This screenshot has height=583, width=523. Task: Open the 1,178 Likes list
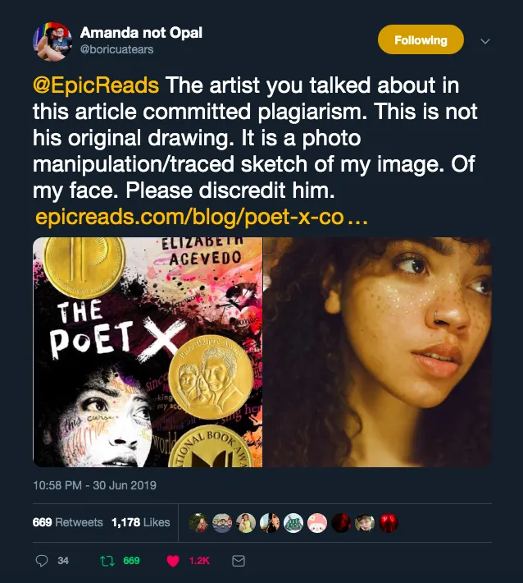(x=140, y=522)
